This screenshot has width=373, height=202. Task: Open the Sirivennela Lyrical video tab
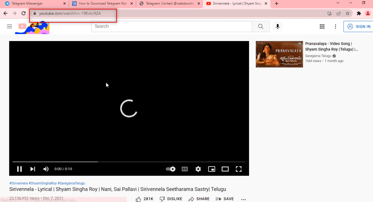[x=236, y=4]
